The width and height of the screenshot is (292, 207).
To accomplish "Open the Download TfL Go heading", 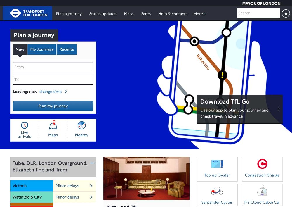I will tap(225, 101).
